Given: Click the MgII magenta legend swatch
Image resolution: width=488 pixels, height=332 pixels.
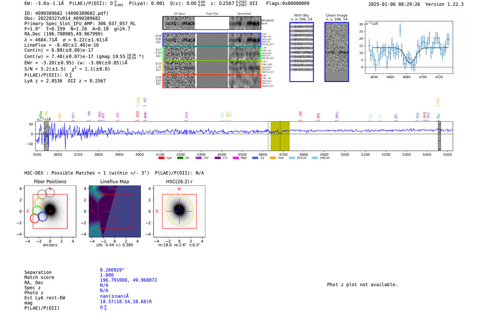Looking at the screenshot, I should tap(236, 158).
